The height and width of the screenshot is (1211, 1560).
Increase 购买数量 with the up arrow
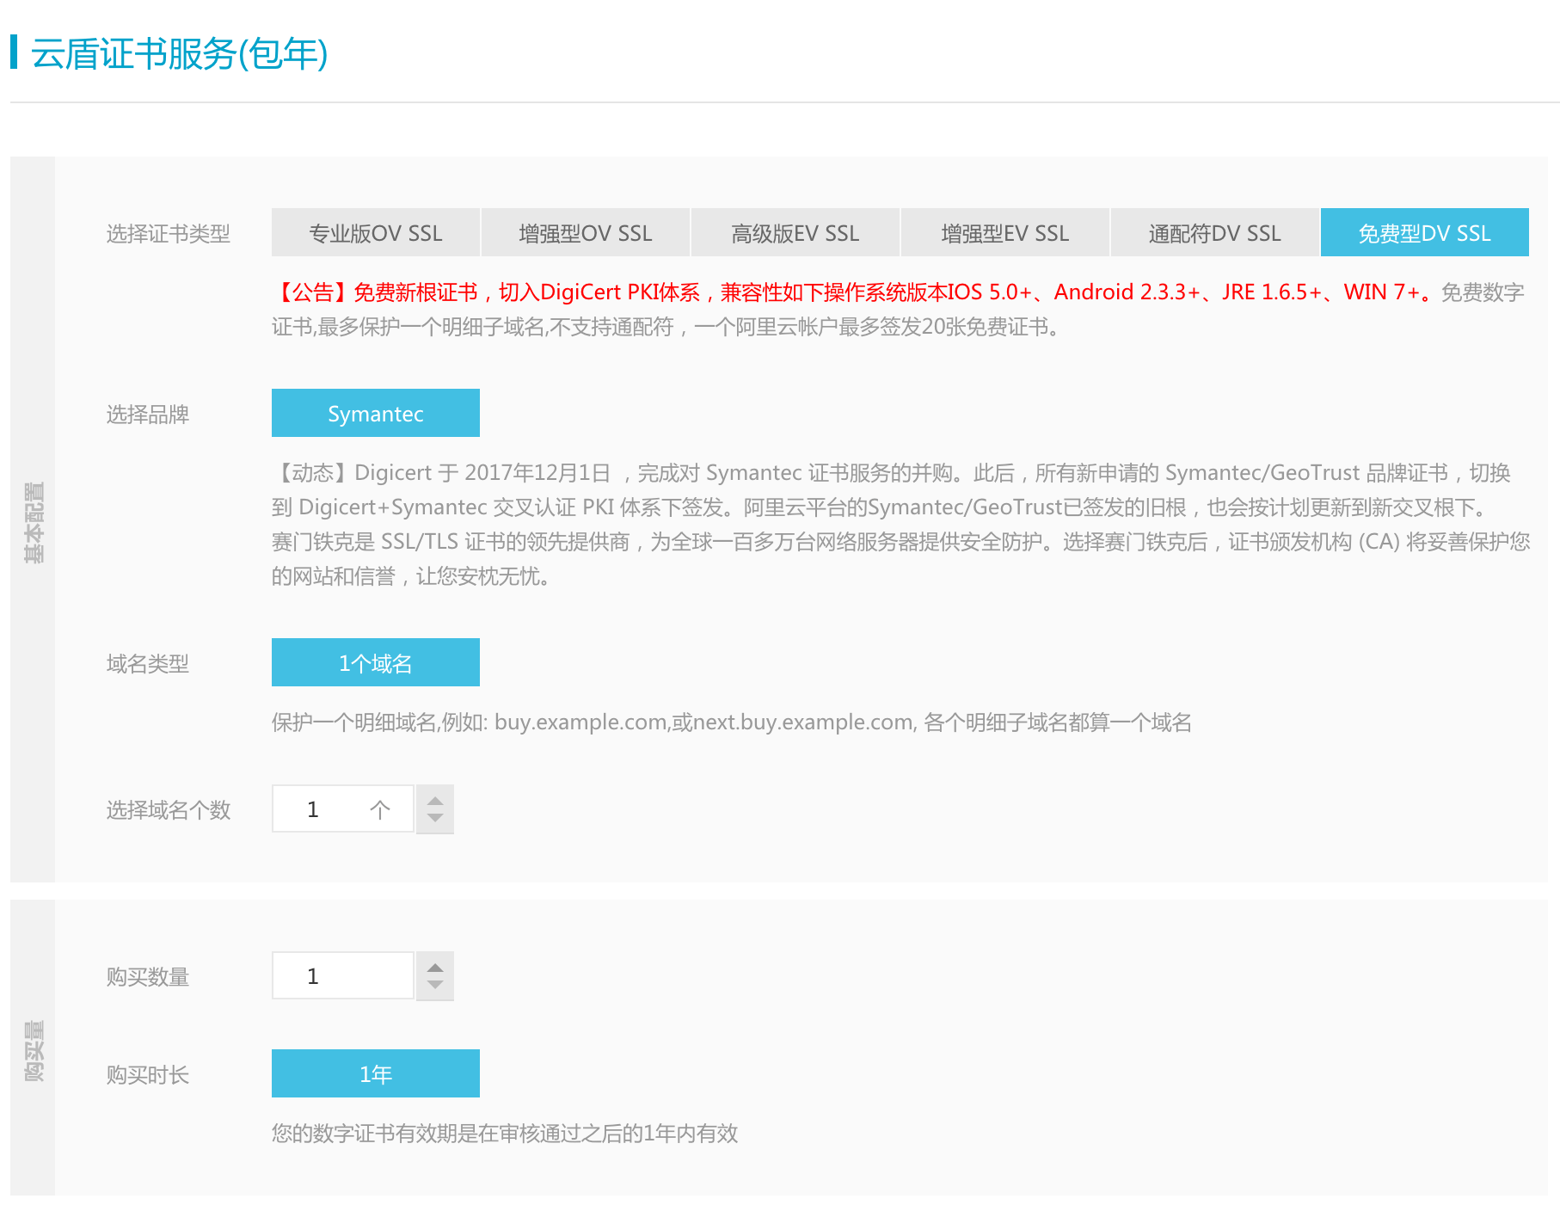pyautogui.click(x=435, y=968)
